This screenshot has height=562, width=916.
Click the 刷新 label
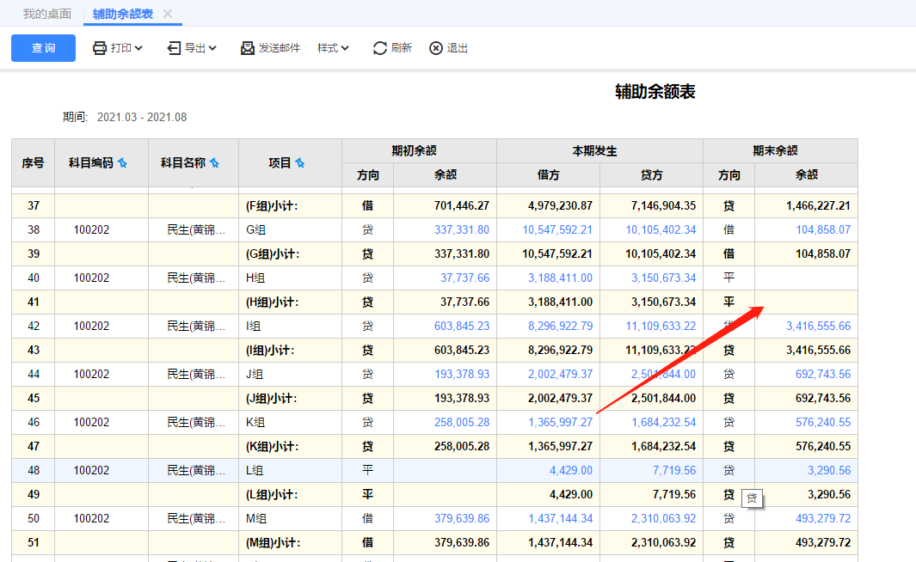coord(402,48)
